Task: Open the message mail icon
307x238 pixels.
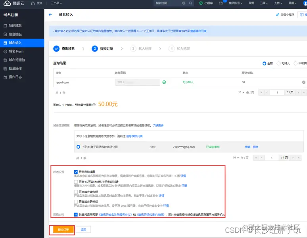Action: pos(221,3)
